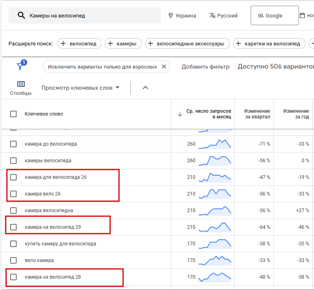Screen dimensions: 314x290
Task: Sort by Изменение за год column header
Action: tap(296, 114)
